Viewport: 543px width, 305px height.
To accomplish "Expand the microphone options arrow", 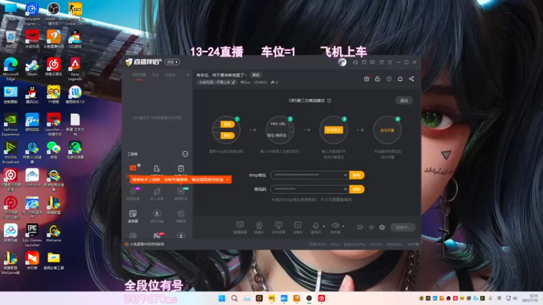I will click(x=324, y=226).
